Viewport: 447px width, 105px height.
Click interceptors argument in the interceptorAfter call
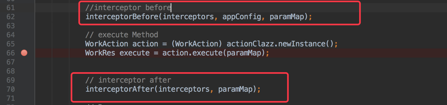[x=184, y=89]
